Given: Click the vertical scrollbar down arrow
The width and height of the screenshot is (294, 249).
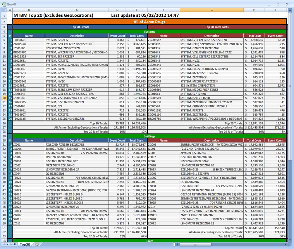Looking at the screenshot, I should (x=290, y=240).
